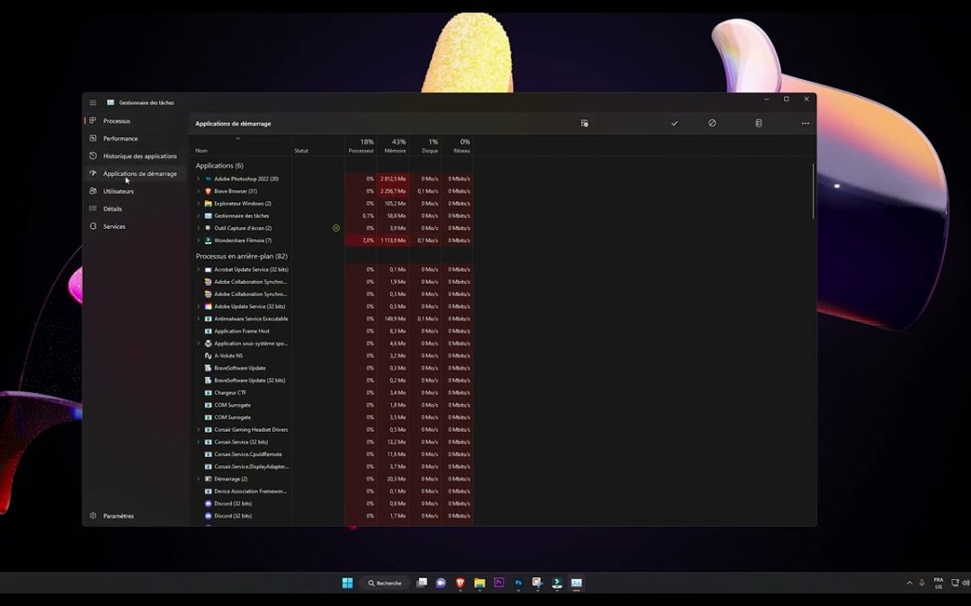
Task: Open Brave browser from the taskbar
Action: click(460, 583)
